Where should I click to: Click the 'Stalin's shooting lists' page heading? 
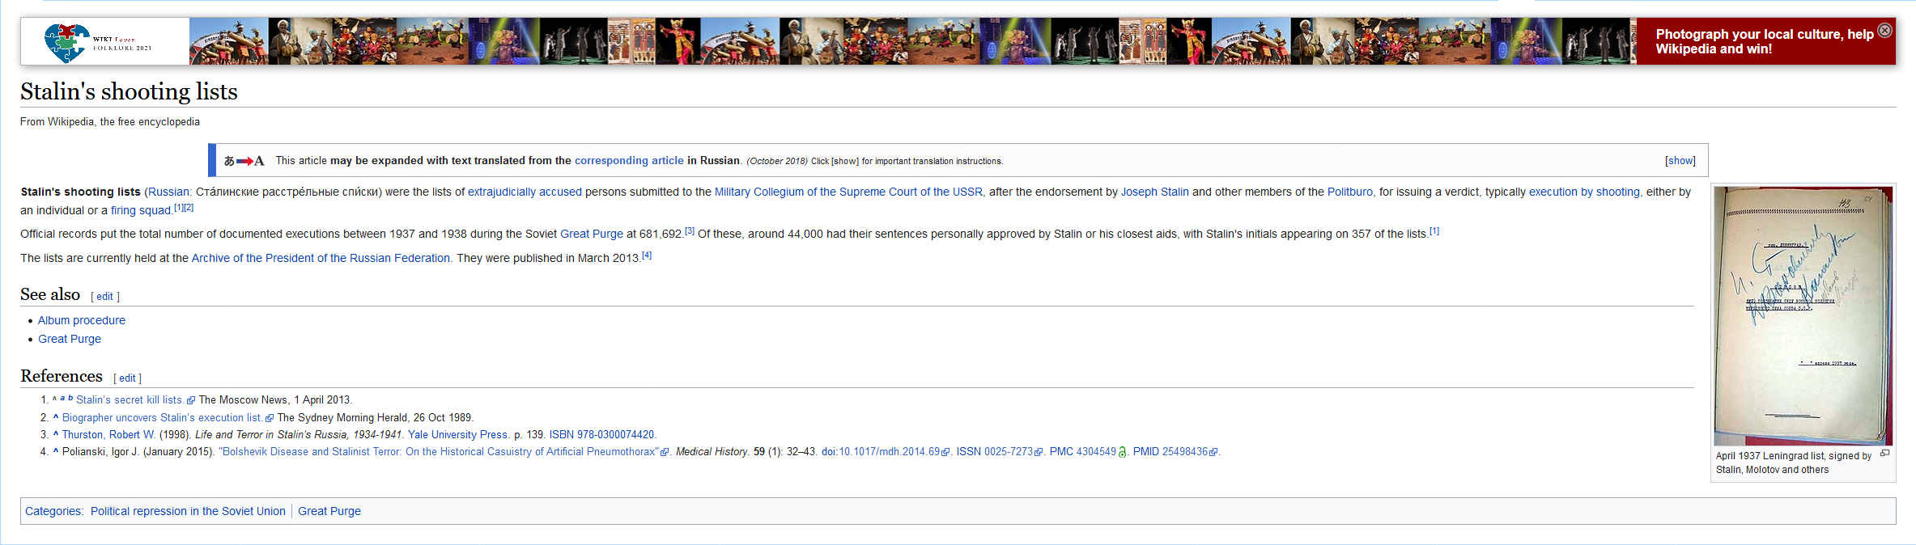(x=129, y=91)
